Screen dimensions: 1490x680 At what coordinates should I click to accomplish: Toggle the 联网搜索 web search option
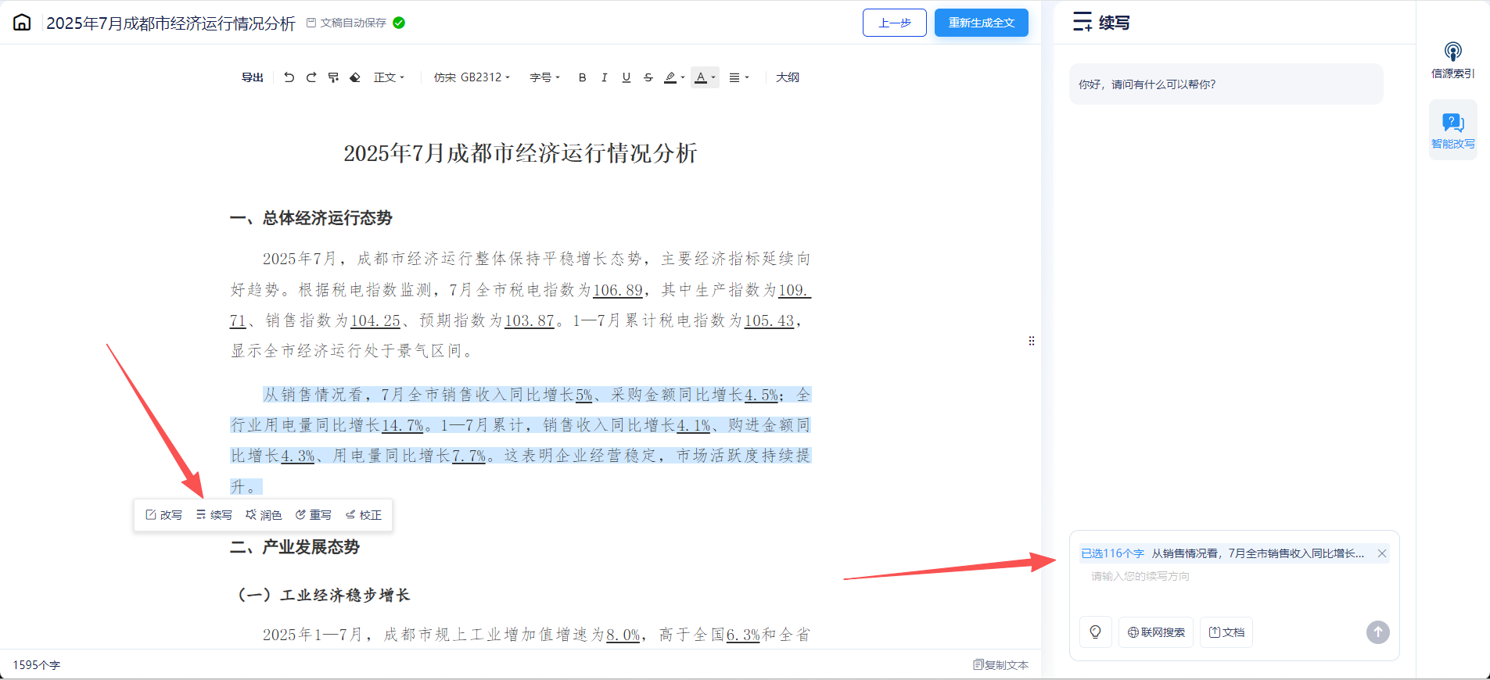(x=1156, y=632)
